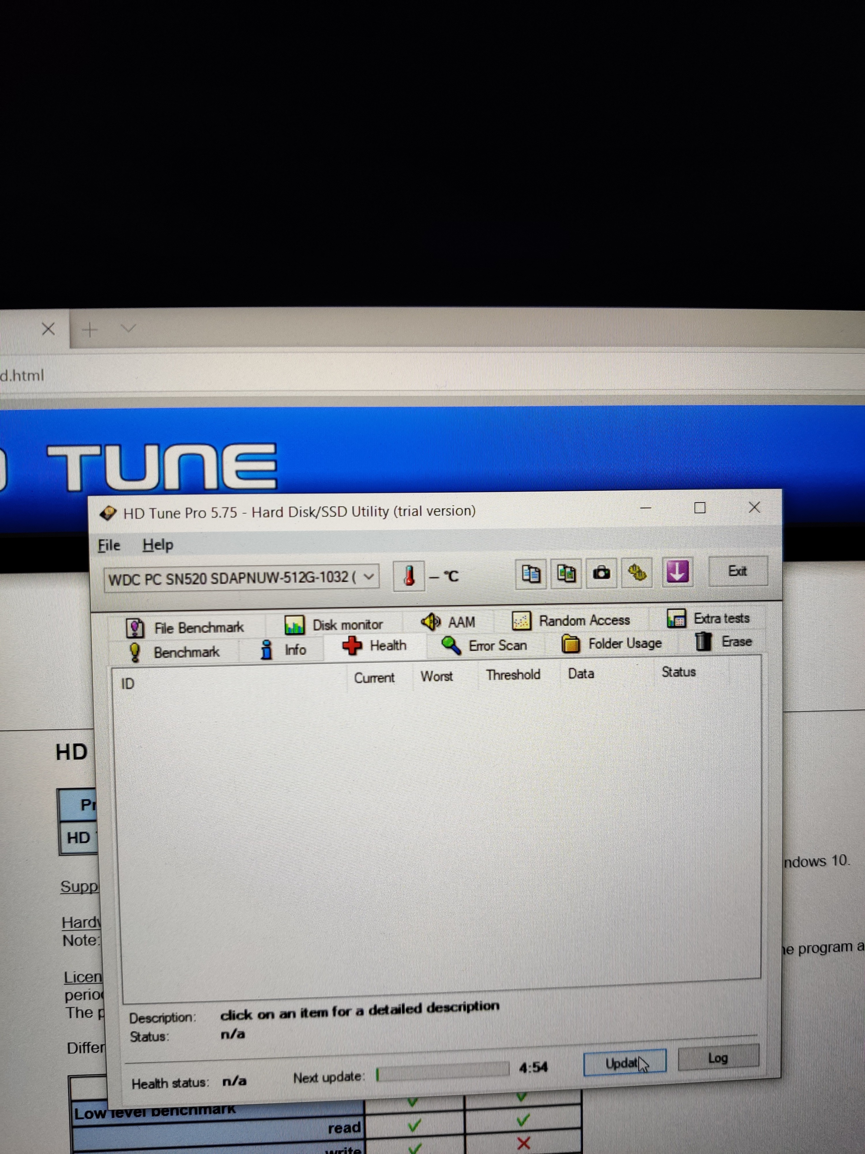Close the browser tab behind HD Tune

(x=48, y=329)
